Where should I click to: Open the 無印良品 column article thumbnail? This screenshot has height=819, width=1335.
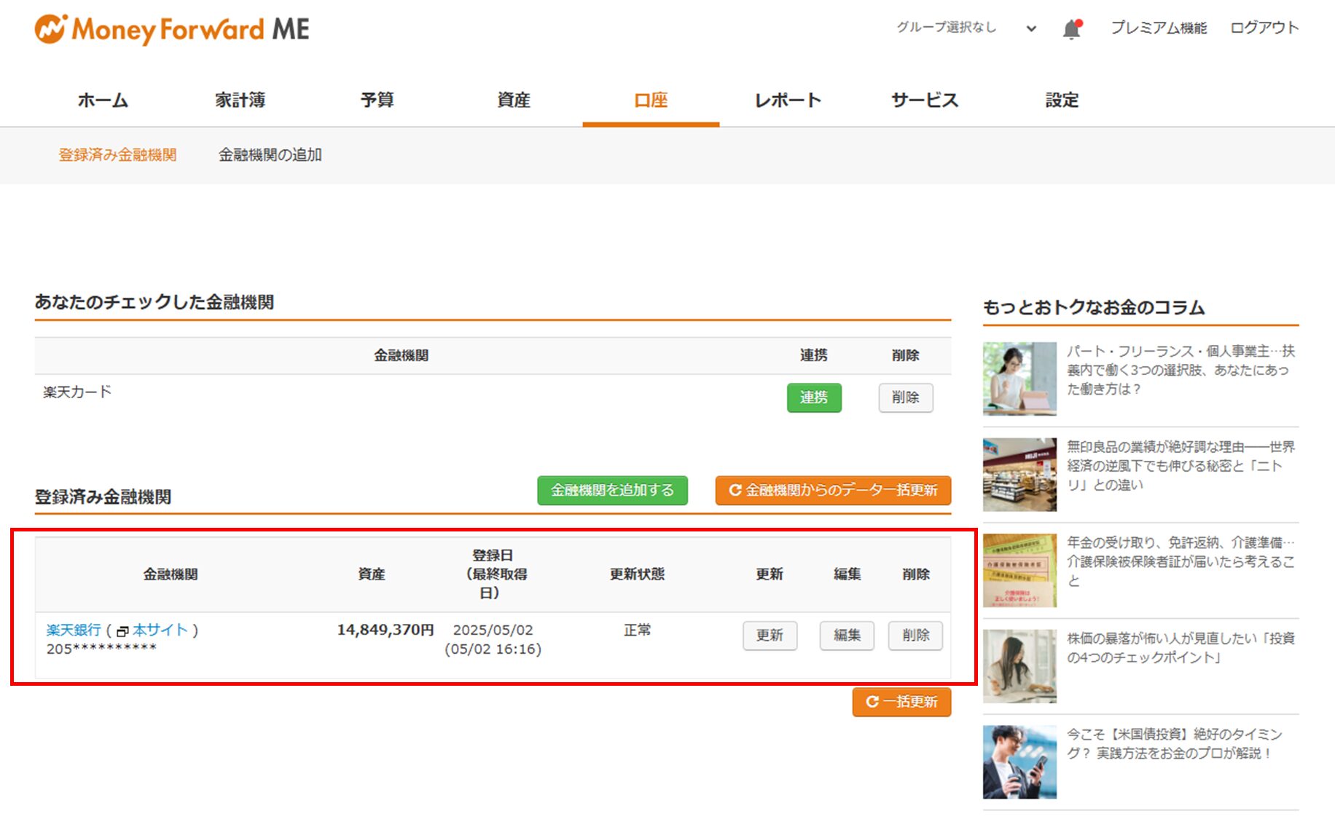pos(1019,475)
